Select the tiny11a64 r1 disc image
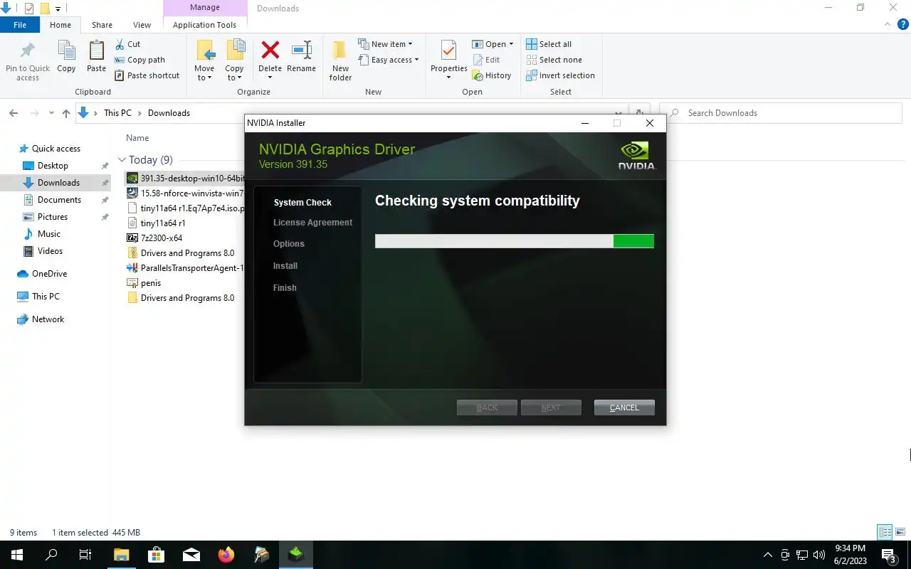The image size is (911, 569). point(163,223)
